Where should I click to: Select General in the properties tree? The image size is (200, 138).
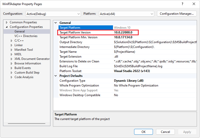(x=20, y=31)
